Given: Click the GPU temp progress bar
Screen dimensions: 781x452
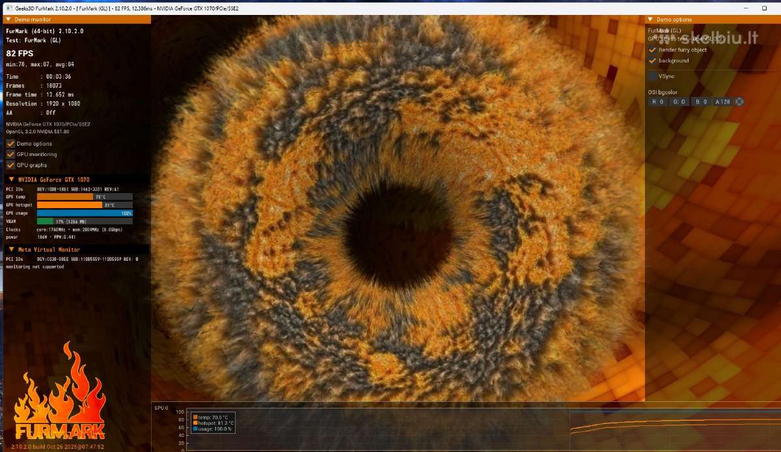Looking at the screenshot, I should coord(85,196).
